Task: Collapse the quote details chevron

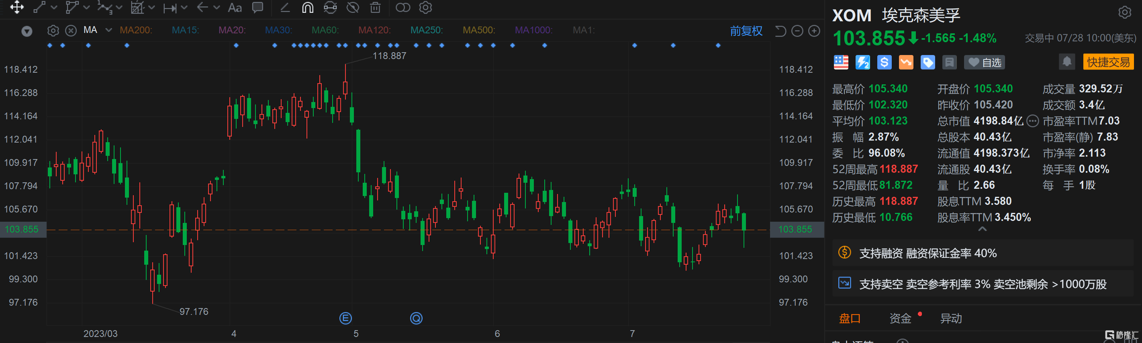Action: [983, 229]
